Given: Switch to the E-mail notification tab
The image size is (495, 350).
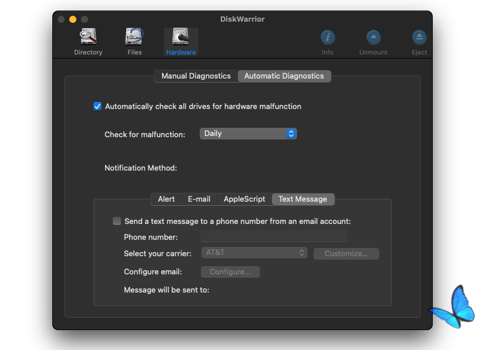Looking at the screenshot, I should pos(199,199).
